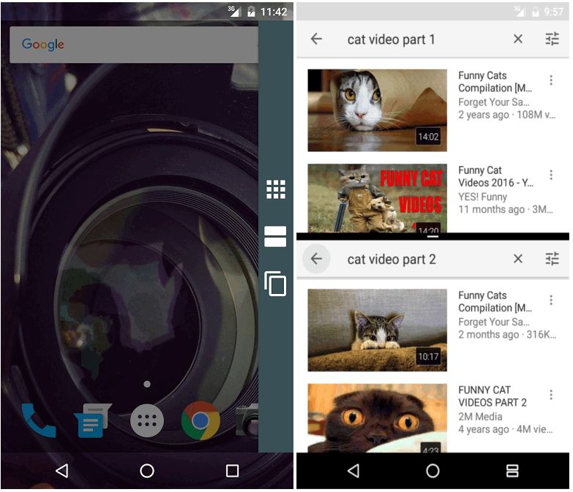Tap split-screen Recents in right navigation bar
Image resolution: width=573 pixels, height=492 pixels.
512,471
